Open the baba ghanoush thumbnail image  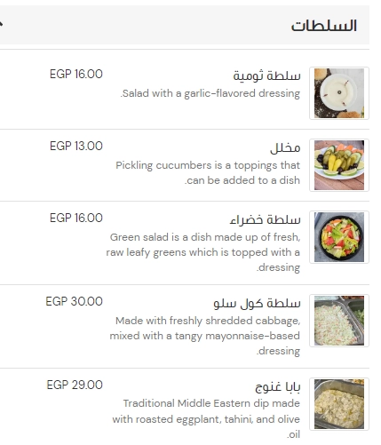tap(339, 404)
